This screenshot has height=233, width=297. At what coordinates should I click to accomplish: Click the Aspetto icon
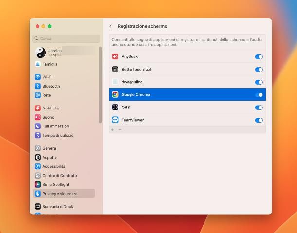coord(37,157)
